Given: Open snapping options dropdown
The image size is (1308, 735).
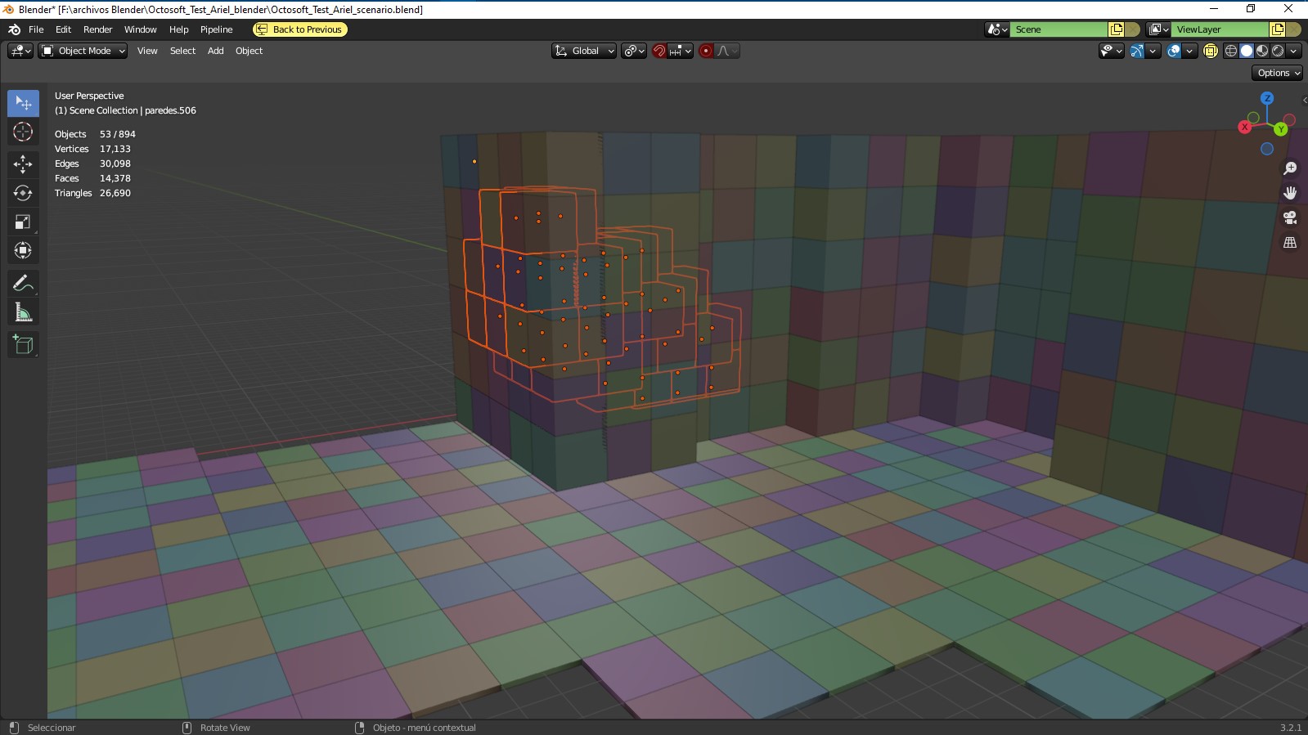Looking at the screenshot, I should click(x=681, y=51).
